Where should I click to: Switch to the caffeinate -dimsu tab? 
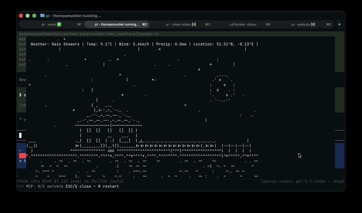[243, 25]
